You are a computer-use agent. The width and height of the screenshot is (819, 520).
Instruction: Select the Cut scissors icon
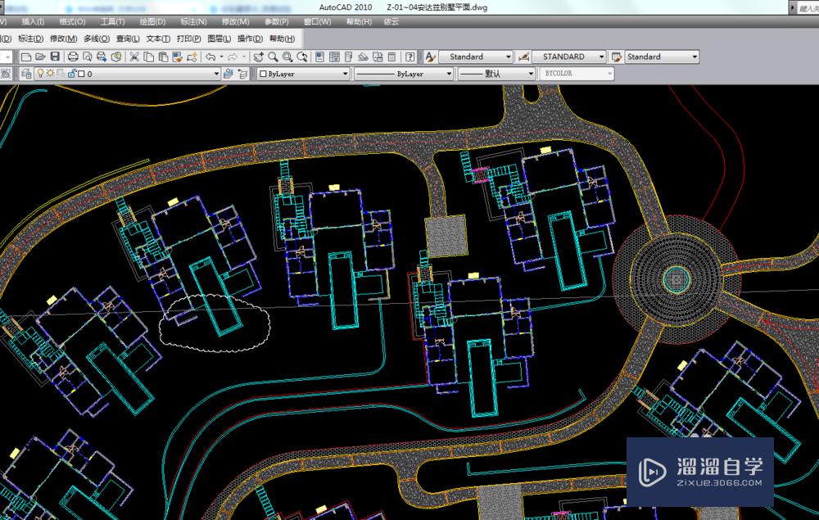tap(134, 57)
